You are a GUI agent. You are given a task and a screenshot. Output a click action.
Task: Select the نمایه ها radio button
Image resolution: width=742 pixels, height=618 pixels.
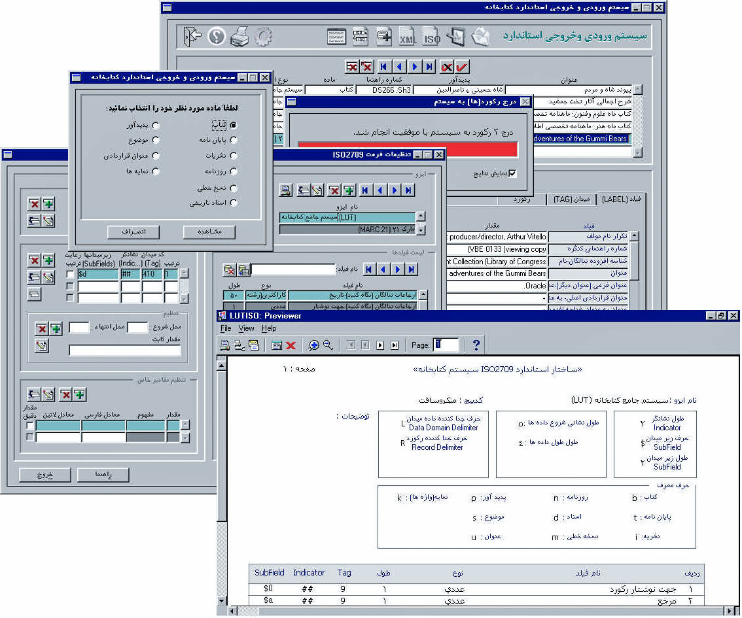click(156, 171)
